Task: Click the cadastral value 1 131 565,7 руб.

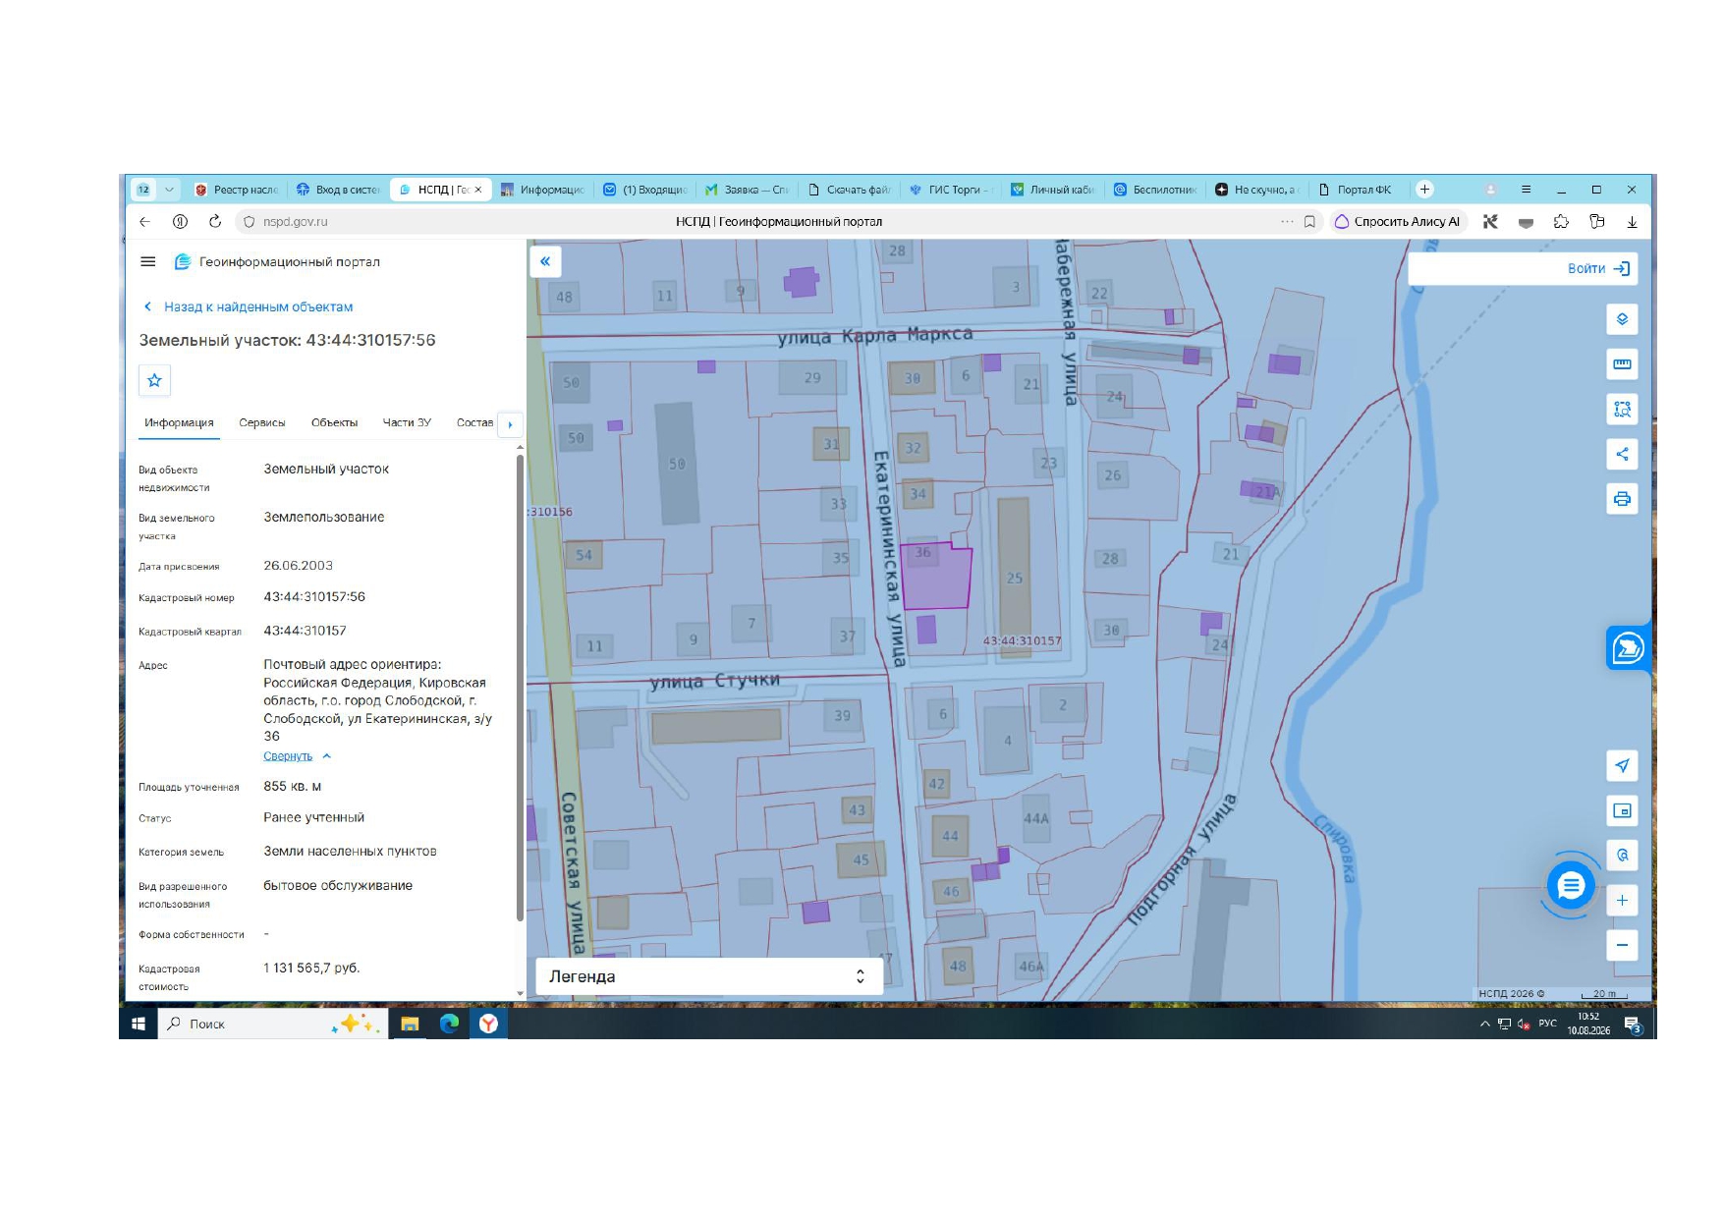Action: 311,968
